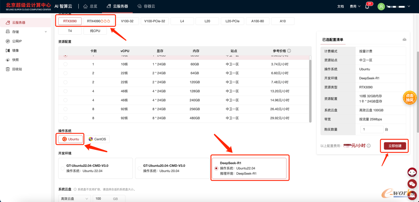Select the T4 resource type
The image size is (419, 202).
[70, 31]
